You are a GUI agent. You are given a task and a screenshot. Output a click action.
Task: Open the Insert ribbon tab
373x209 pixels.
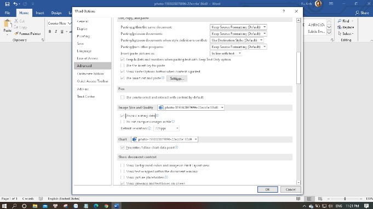pyautogui.click(x=40, y=13)
